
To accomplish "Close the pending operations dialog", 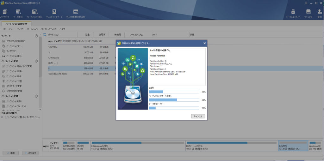I will [x=204, y=43].
